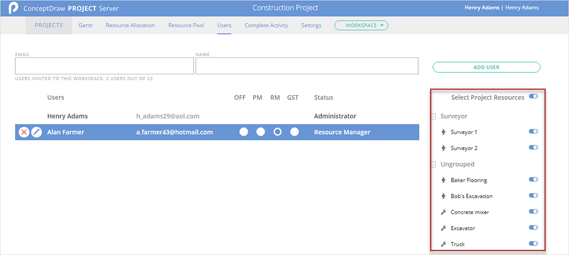The image size is (569, 255).
Task: Click the Surveyor 1 resource label
Action: point(464,132)
